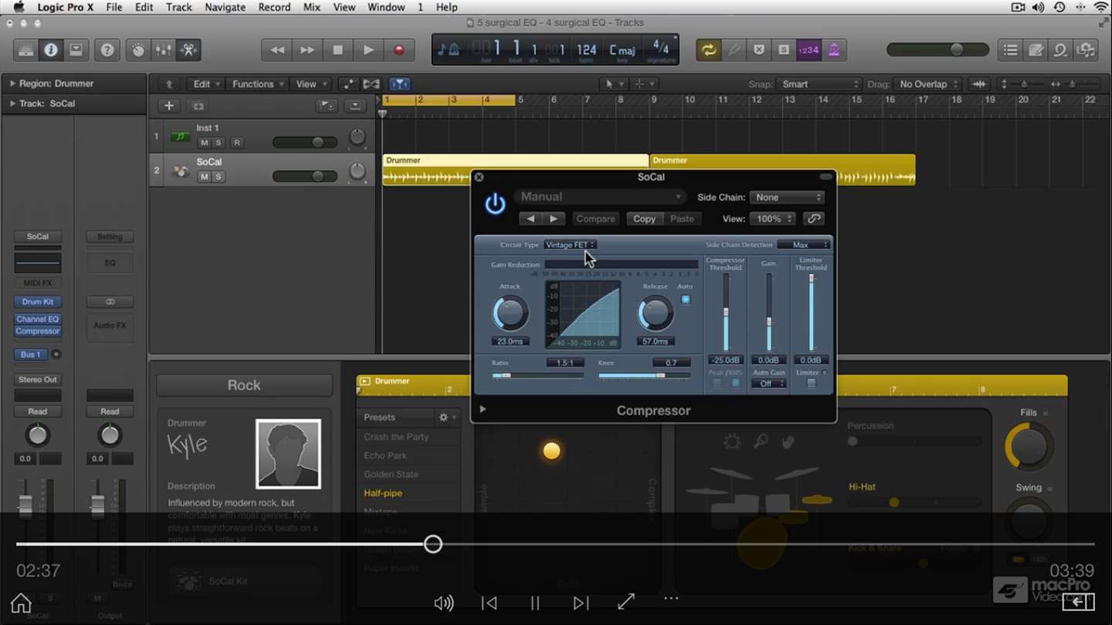Click the Channel EQ insert slot

coord(38,319)
